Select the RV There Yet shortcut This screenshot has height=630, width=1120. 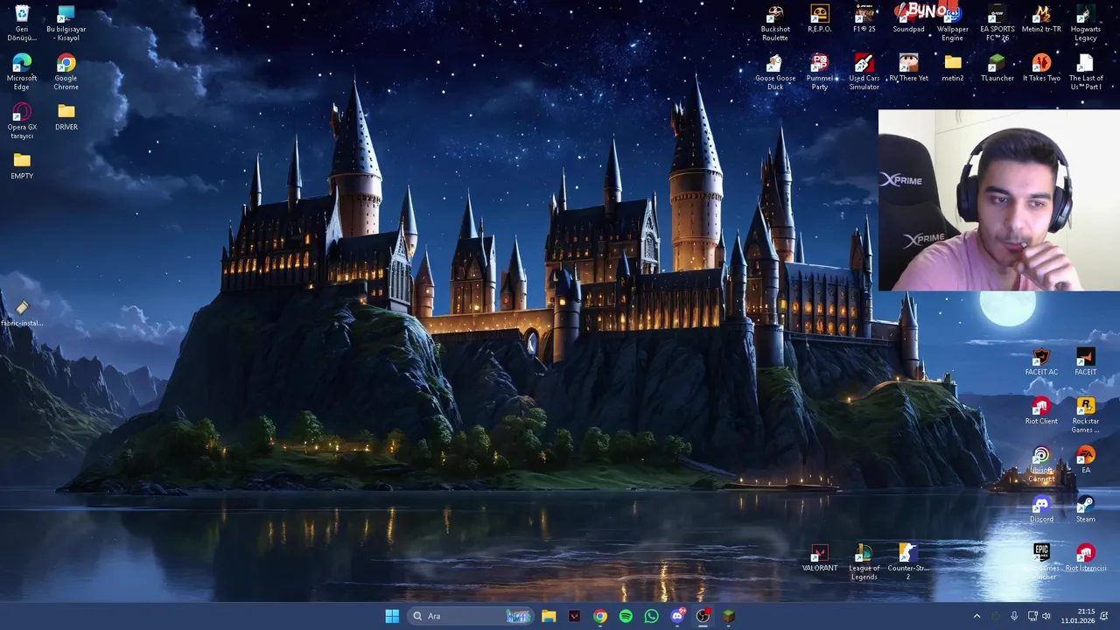pos(908,68)
